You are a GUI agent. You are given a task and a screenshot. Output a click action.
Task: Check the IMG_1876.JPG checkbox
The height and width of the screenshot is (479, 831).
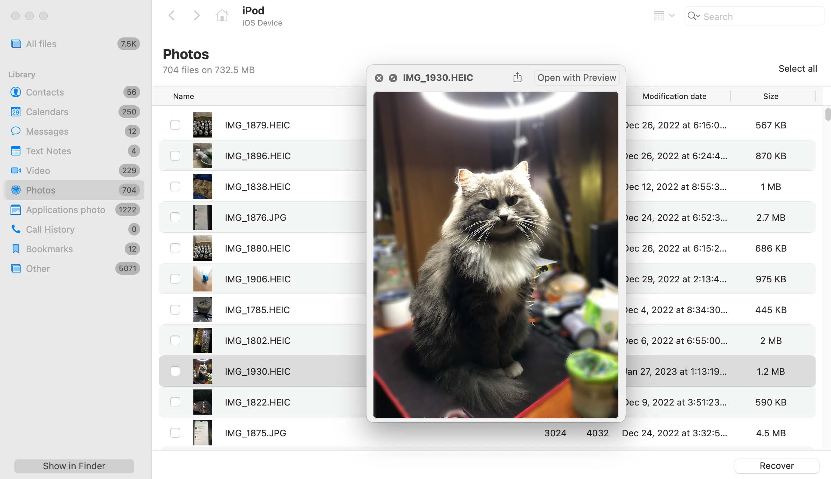tap(175, 217)
